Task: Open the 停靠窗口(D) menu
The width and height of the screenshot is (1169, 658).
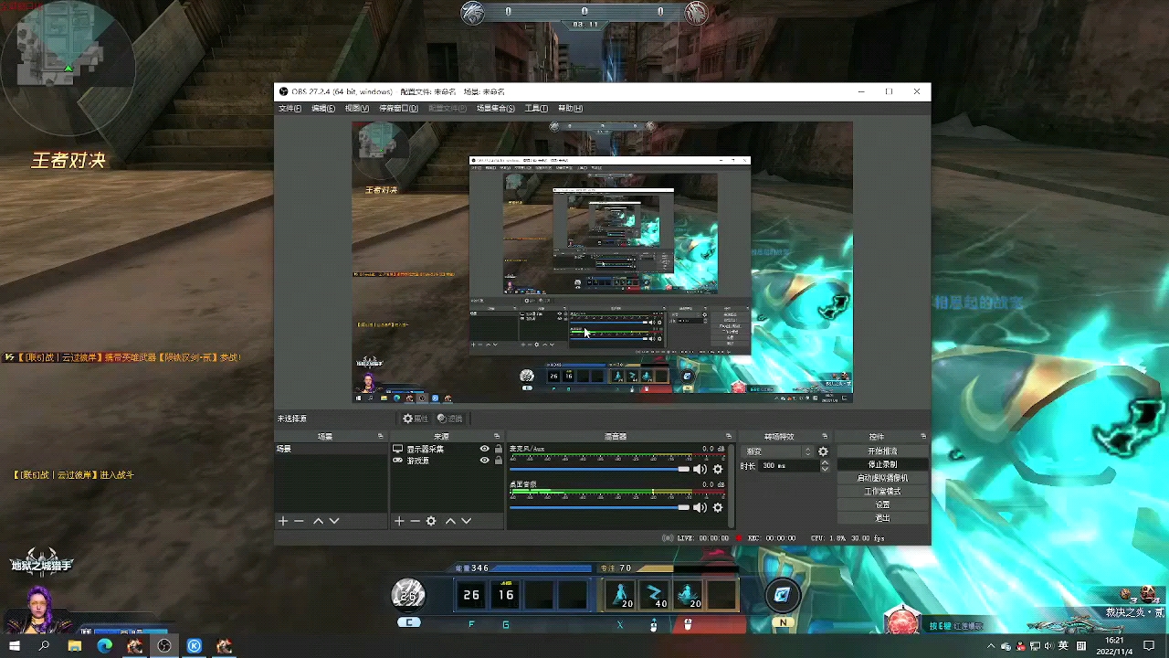Action: 398,108
